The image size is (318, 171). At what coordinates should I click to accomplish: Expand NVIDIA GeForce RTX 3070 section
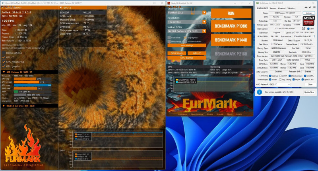29,106
